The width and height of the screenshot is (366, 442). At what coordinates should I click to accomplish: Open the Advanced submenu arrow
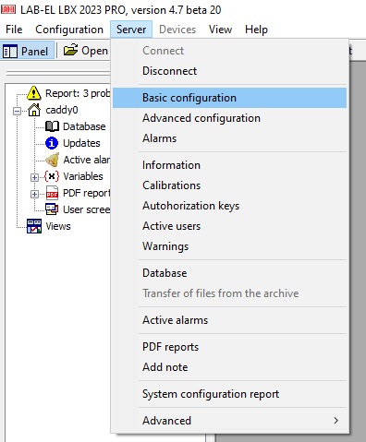pyautogui.click(x=336, y=421)
